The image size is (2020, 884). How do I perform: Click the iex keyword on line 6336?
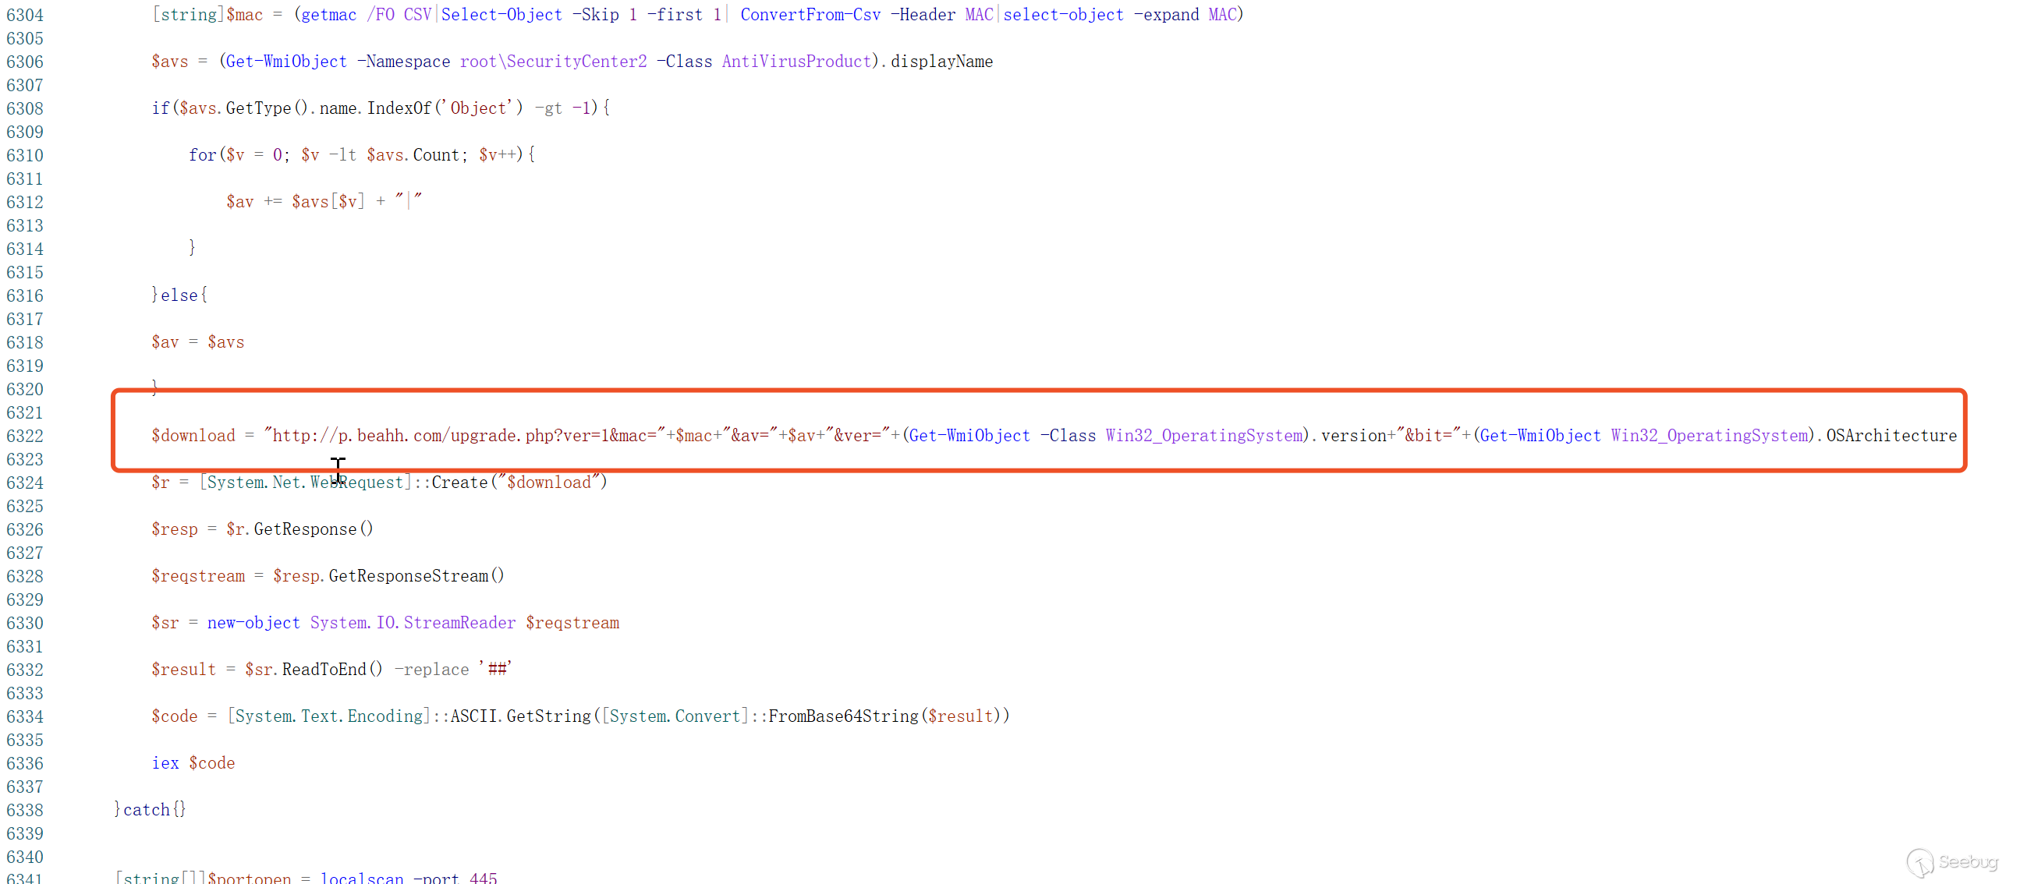pos(165,763)
